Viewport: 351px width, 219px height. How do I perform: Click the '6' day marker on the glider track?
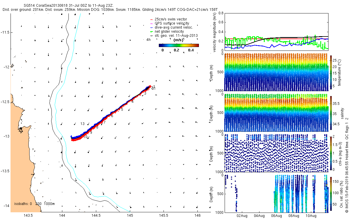112,116
